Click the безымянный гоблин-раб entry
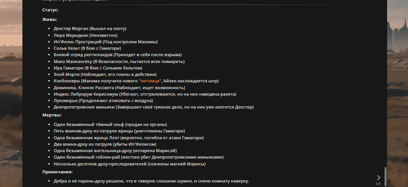408x187 pixels. click(x=138, y=157)
